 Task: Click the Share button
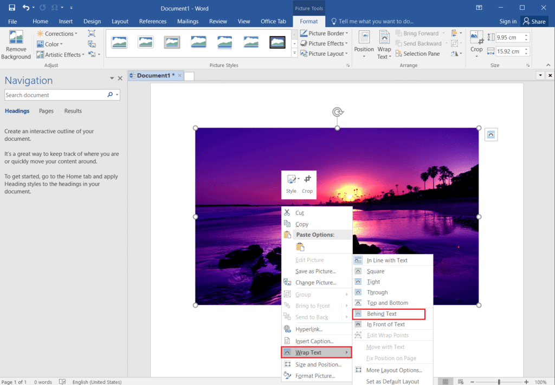(534, 21)
